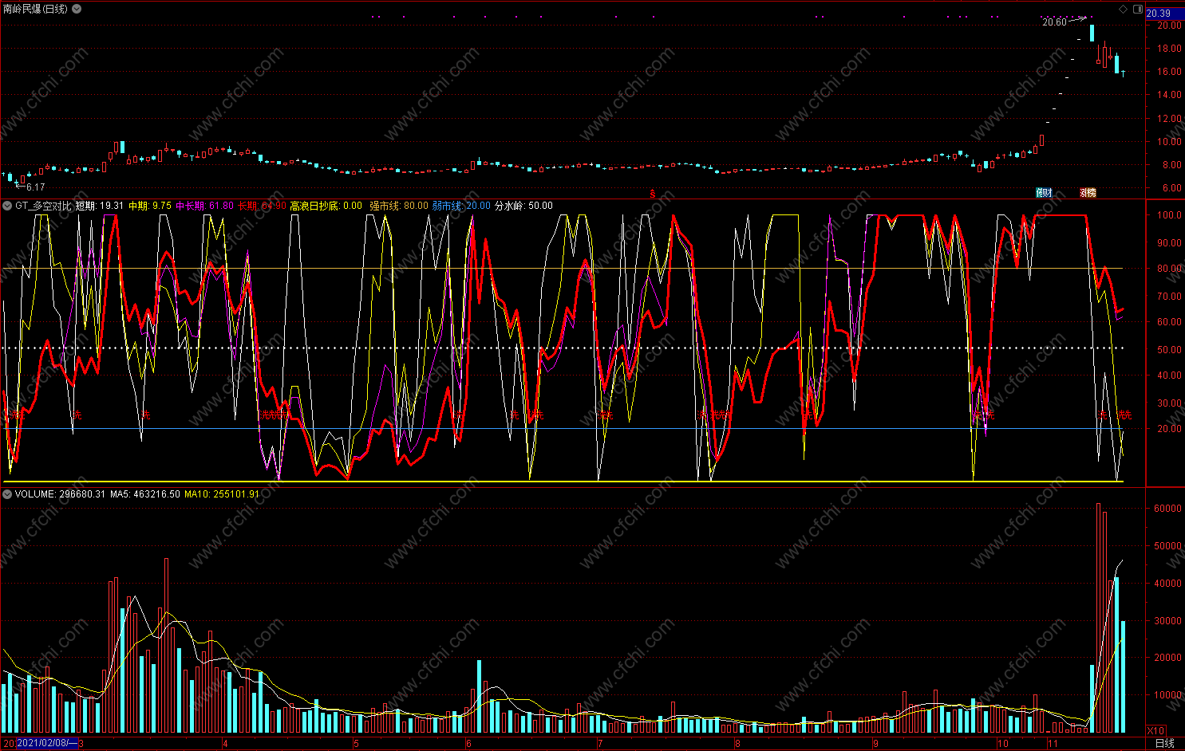Click the X10 volume scale label
The image size is (1185, 751).
pos(1155,730)
